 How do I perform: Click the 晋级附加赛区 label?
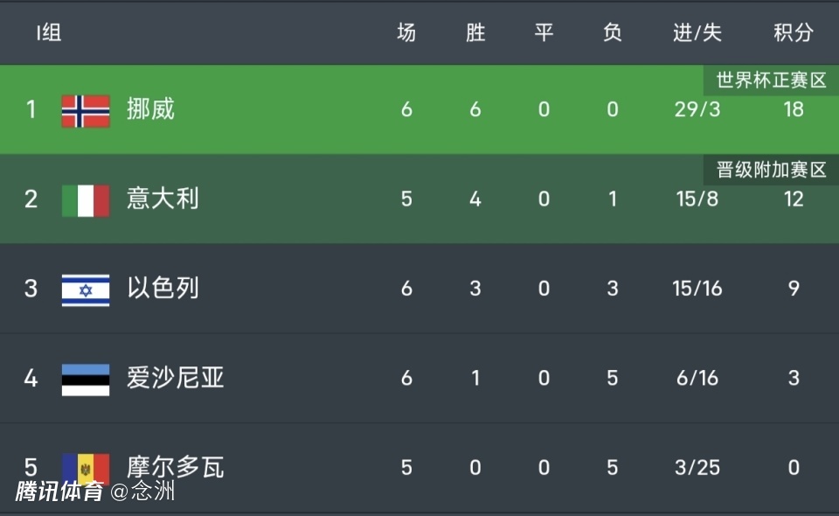(x=771, y=170)
